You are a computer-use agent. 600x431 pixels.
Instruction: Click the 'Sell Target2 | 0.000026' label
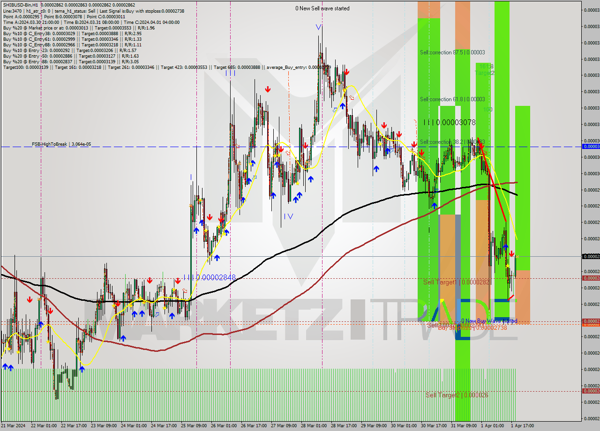tap(456, 395)
